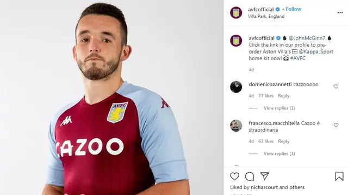Image resolution: width=348 pixels, height=195 pixels.
Task: Share the post via the paper plane icon
Action: (265, 176)
